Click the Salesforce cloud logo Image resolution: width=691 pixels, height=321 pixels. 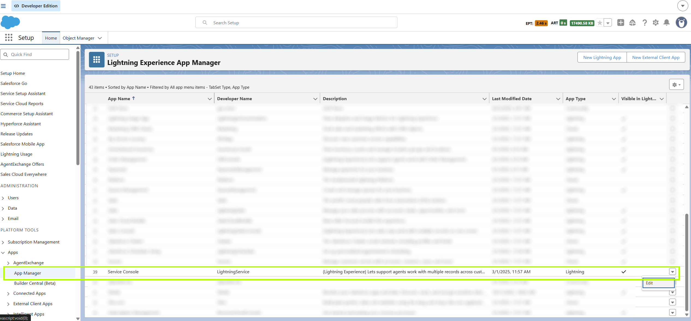[x=10, y=22]
